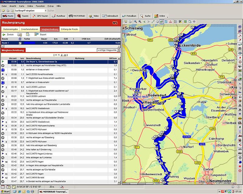Click the warning triangle icon in the map toolbar
The width and height of the screenshot is (243, 194).
[171, 22]
